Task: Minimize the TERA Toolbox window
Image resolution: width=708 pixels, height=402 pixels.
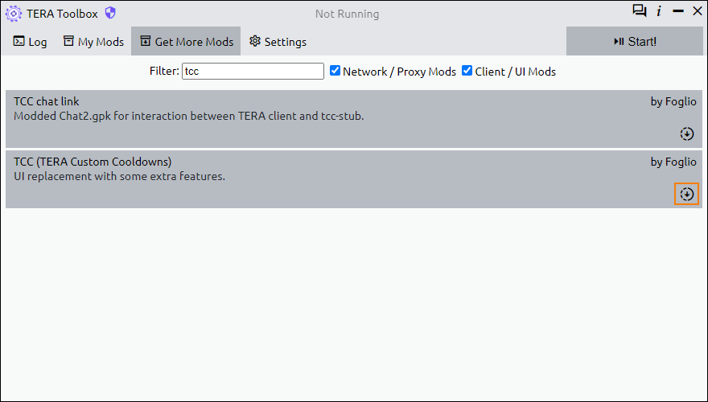Action: [x=678, y=11]
